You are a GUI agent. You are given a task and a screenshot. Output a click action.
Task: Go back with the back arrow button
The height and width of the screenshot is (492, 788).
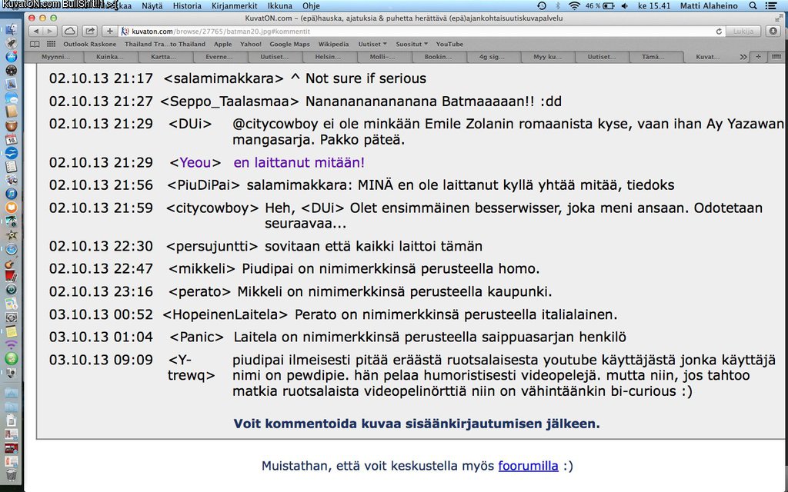[x=35, y=32]
